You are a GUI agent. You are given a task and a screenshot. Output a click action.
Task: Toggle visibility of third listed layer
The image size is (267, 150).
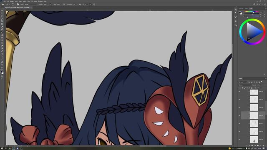[239, 107]
